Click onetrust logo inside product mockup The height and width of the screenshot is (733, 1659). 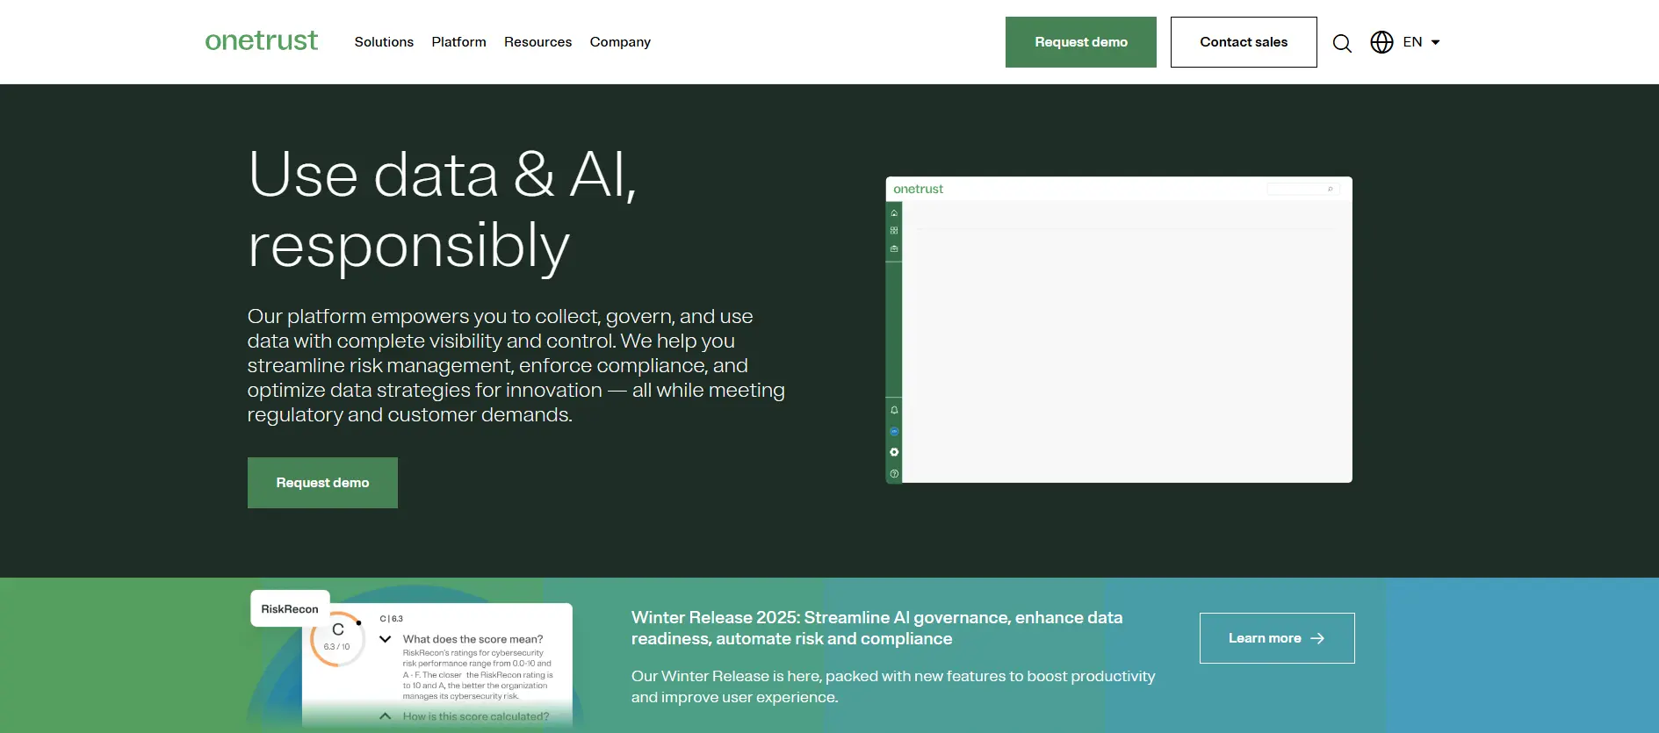pos(918,189)
